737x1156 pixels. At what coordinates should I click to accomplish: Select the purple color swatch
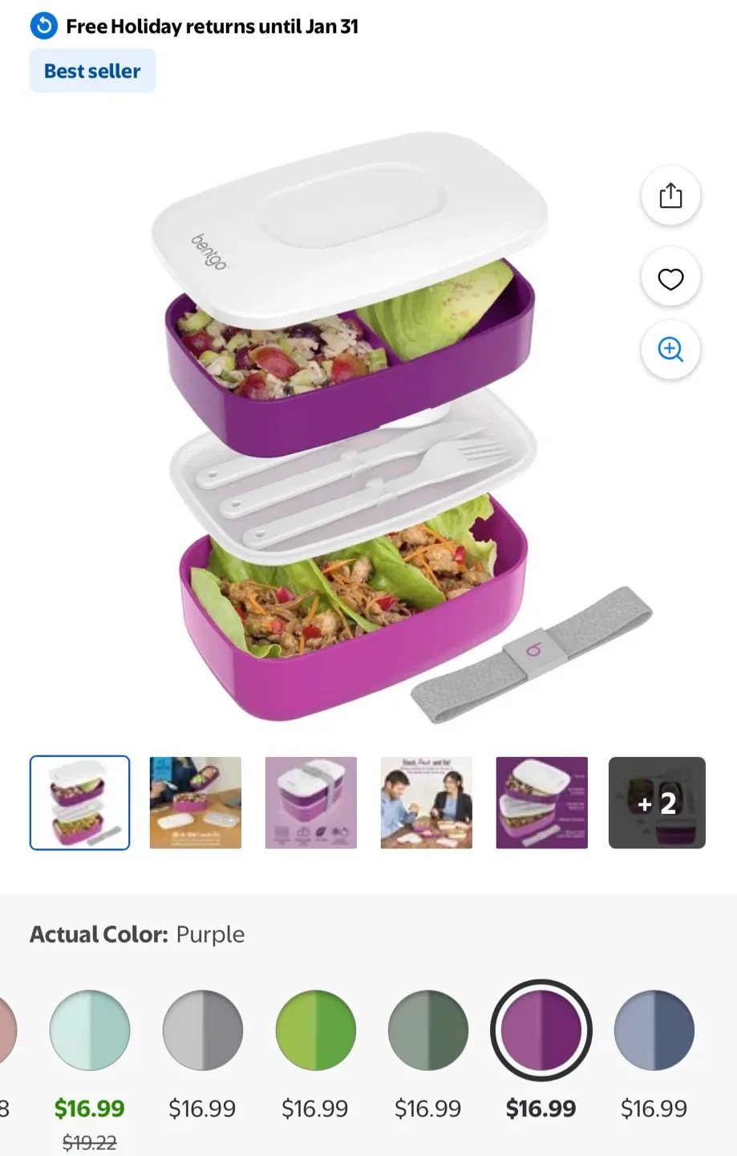(541, 1030)
